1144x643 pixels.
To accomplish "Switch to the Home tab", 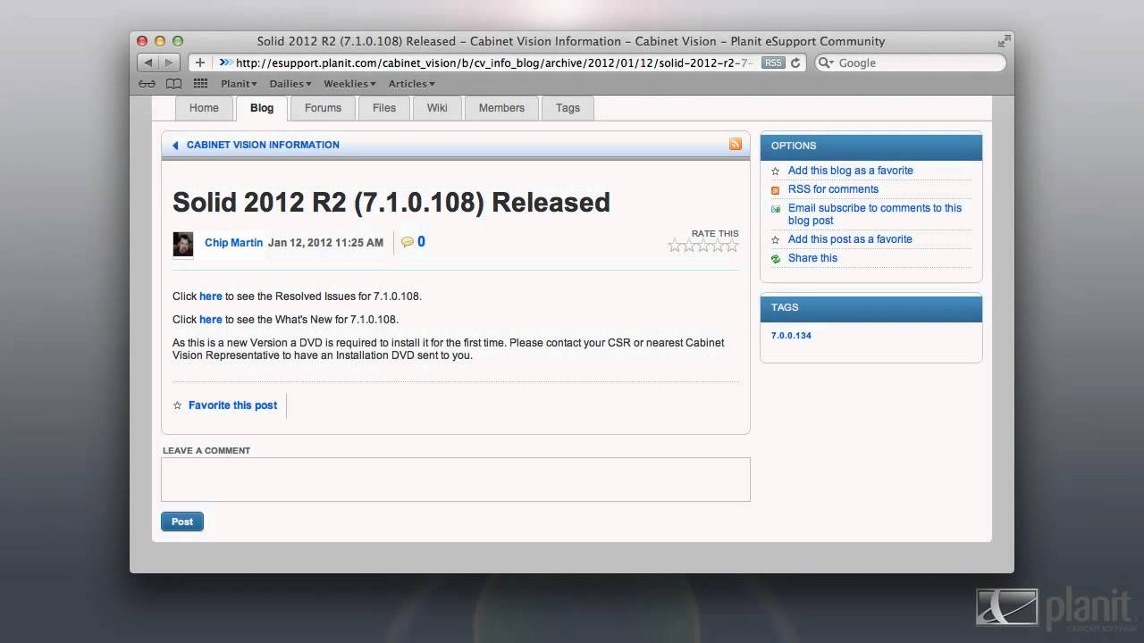I will (204, 108).
